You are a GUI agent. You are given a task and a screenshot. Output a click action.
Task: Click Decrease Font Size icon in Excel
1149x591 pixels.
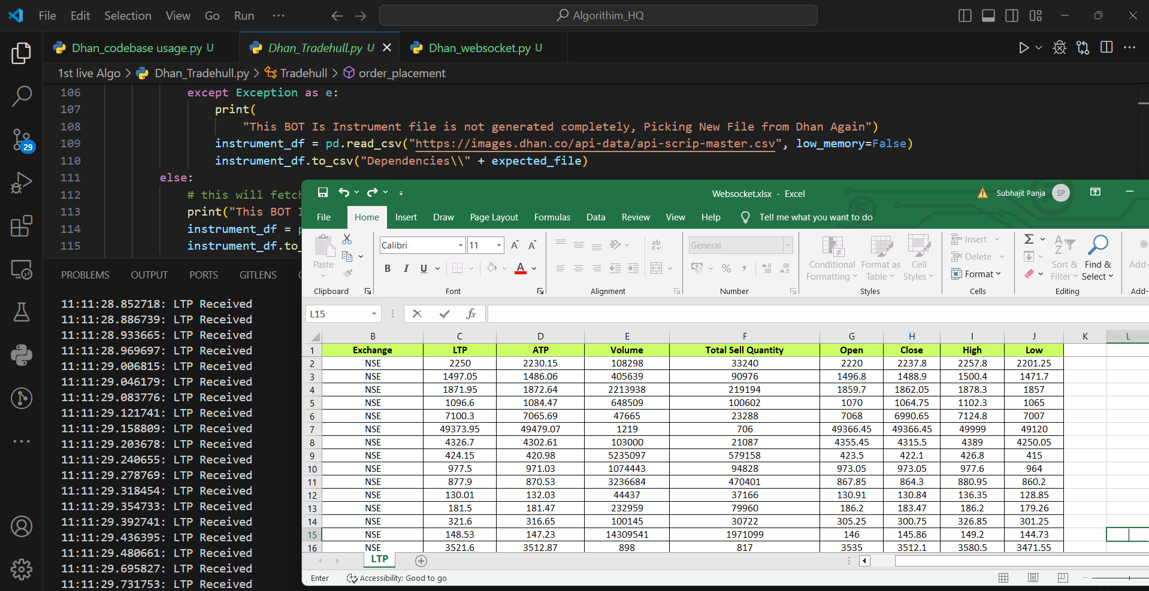coord(532,245)
